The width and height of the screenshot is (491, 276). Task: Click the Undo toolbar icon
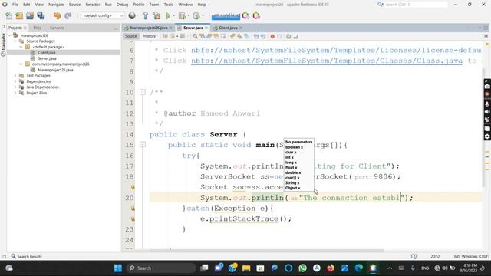tap(57, 15)
